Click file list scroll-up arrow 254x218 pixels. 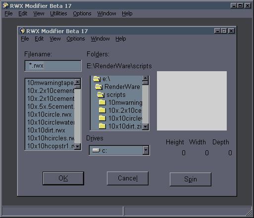click(x=77, y=82)
